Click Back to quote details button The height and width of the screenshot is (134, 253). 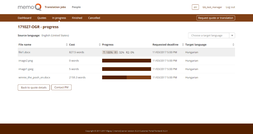pos(34,88)
